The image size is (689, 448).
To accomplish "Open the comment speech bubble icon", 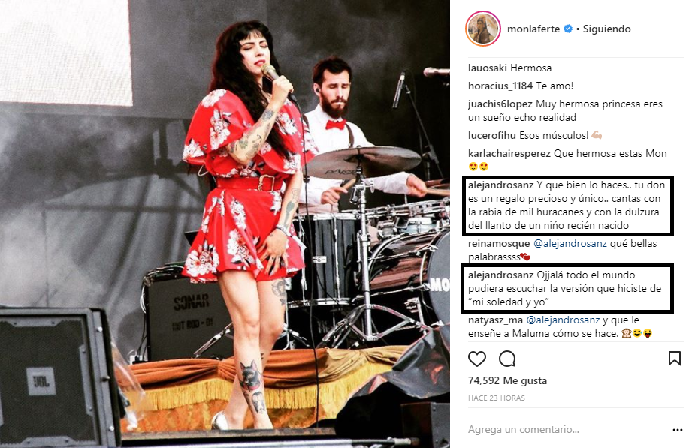I will coord(507,359).
